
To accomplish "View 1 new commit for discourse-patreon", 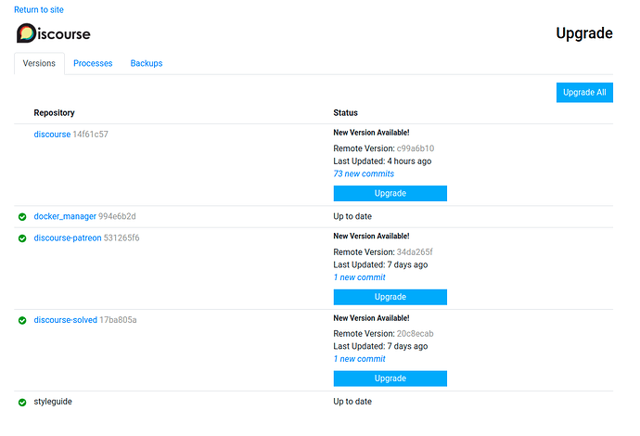I will pos(359,277).
